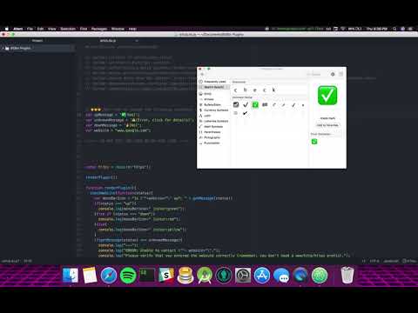Open Trash from the Dock
This screenshot has width=418, height=313.
pos(347,276)
